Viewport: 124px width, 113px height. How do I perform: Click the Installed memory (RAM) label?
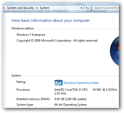pyautogui.click(x=33, y=99)
